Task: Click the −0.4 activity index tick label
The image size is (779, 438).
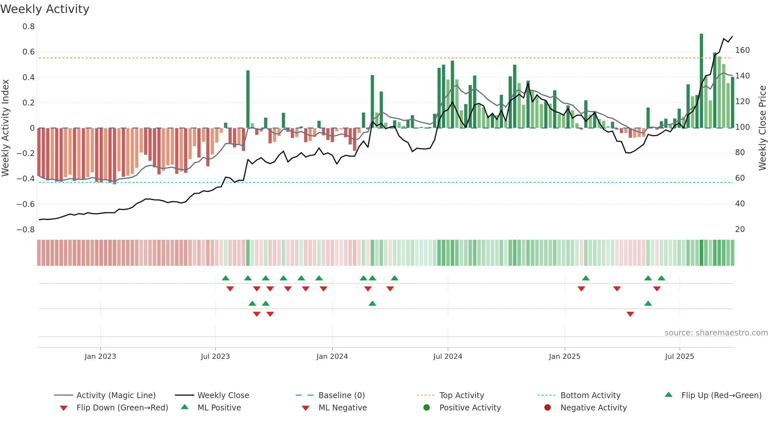Action: point(26,179)
